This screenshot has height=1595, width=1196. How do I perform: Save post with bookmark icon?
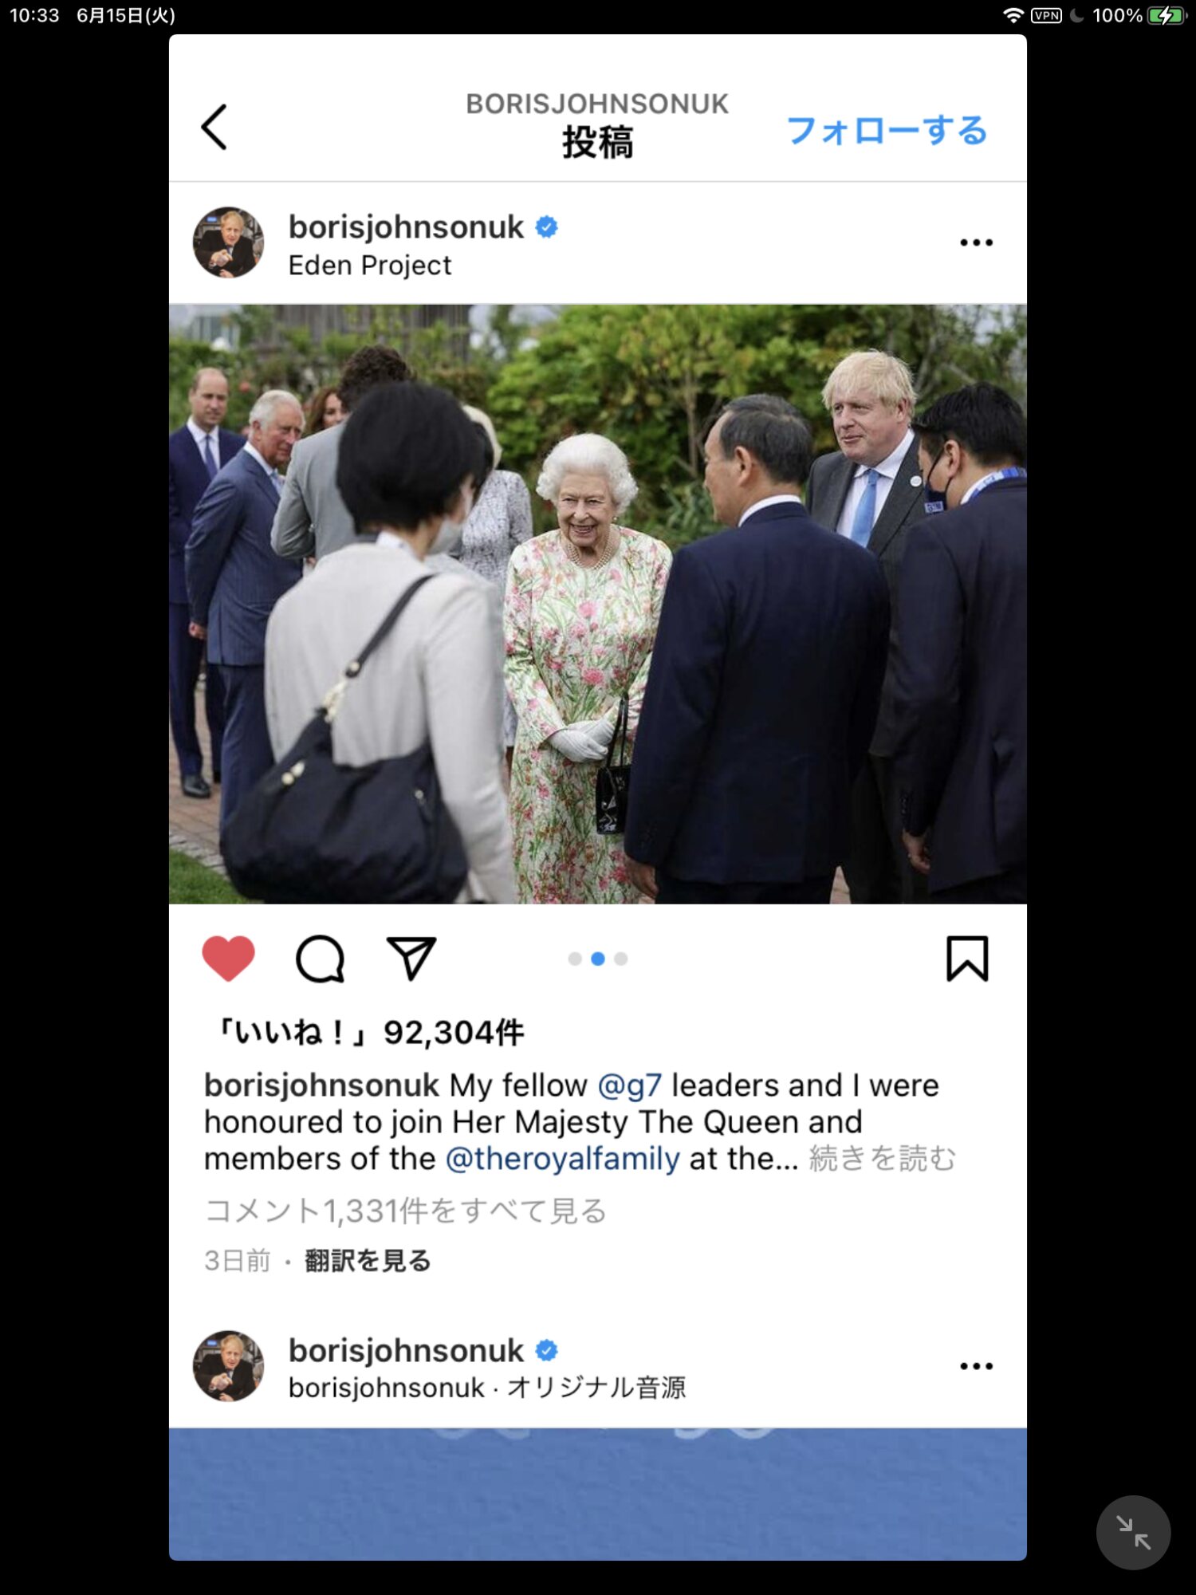point(967,958)
